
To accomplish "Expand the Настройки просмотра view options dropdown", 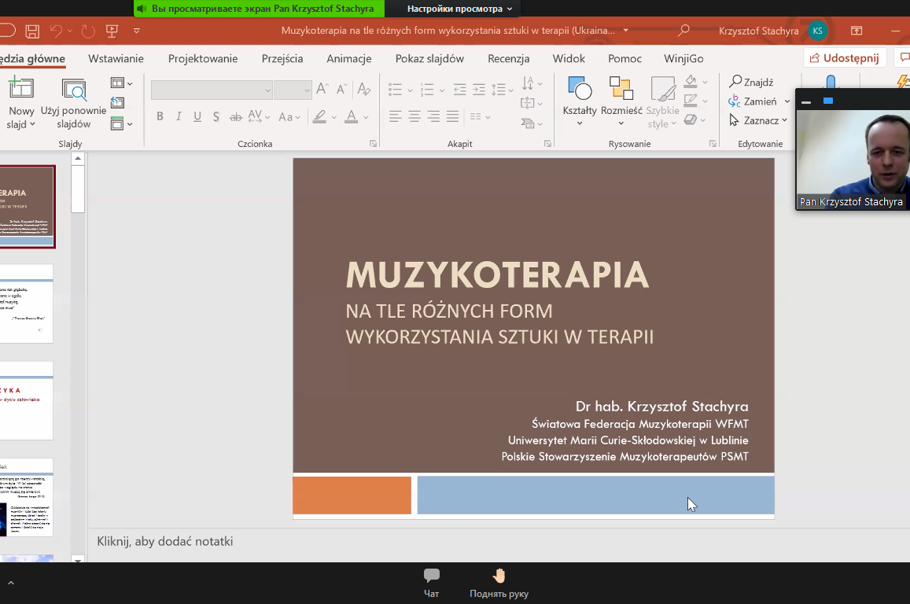I will pyautogui.click(x=459, y=9).
